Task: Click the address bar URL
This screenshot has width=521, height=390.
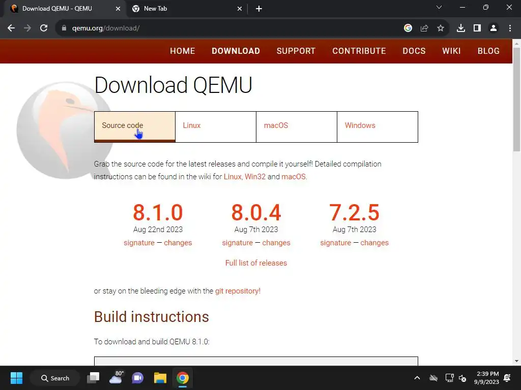Action: click(106, 28)
